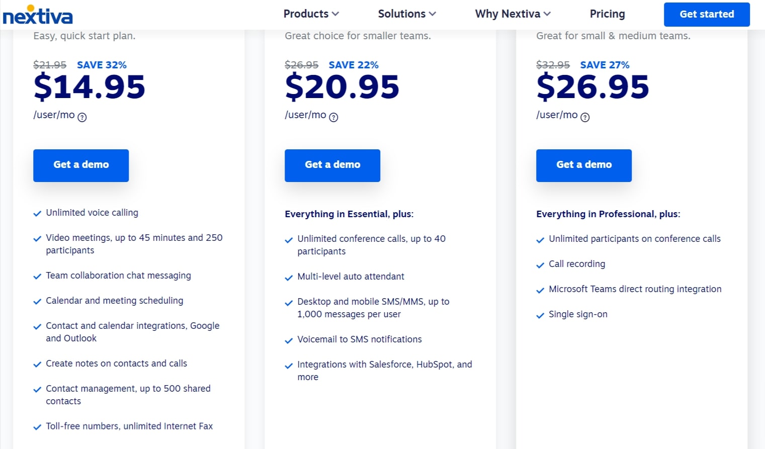Go to the Pricing page
765x449 pixels.
(x=607, y=14)
